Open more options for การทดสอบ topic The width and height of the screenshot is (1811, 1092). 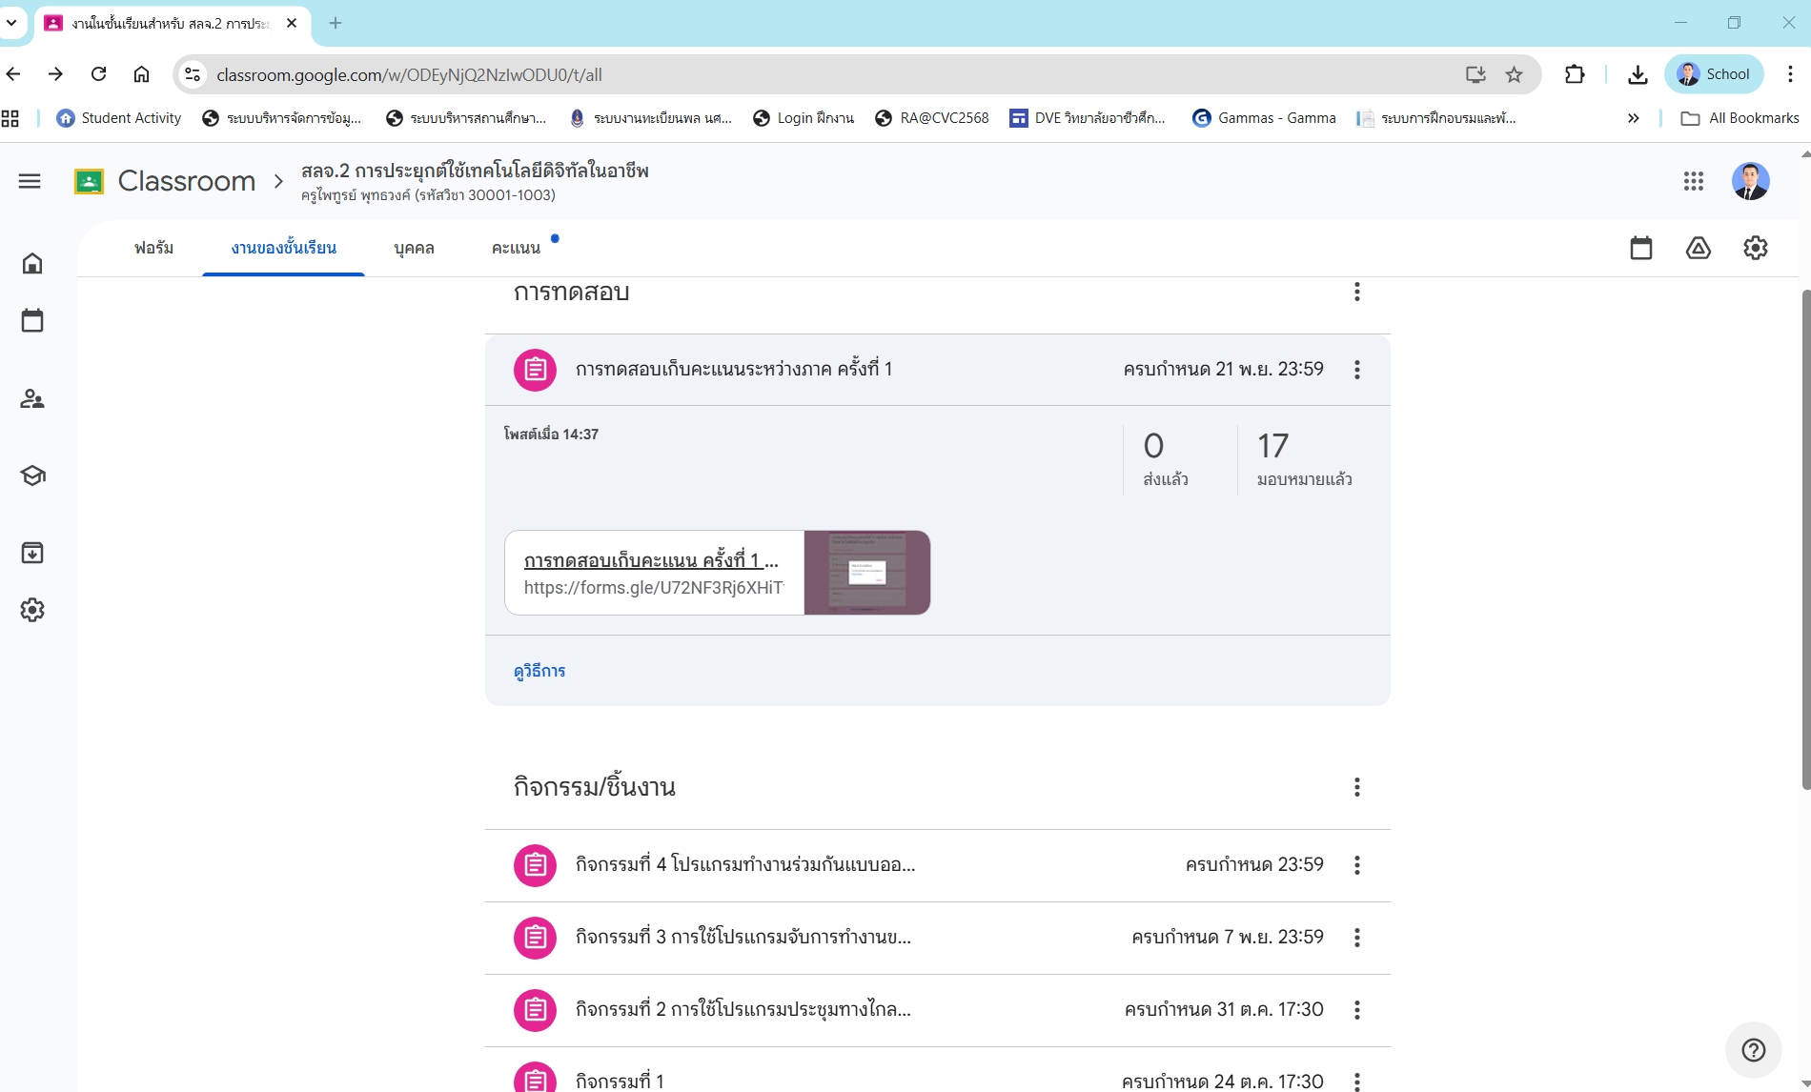[x=1356, y=292]
